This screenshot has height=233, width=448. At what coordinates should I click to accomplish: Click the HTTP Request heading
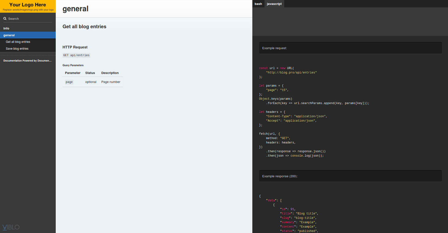75,47
